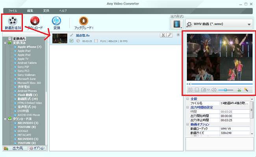Viewport: 256px width, 157px height.
Task: Select Apple iPad in the tree
Action: [x=24, y=51]
